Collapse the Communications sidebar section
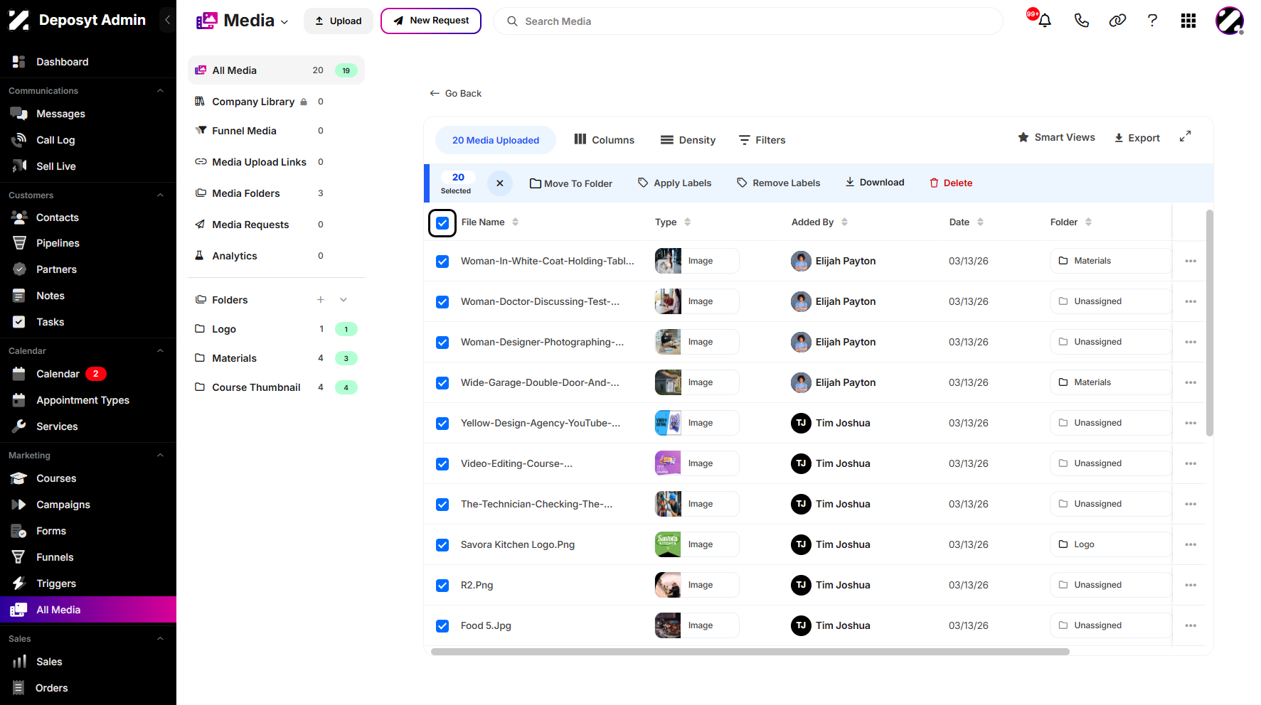 click(x=160, y=91)
